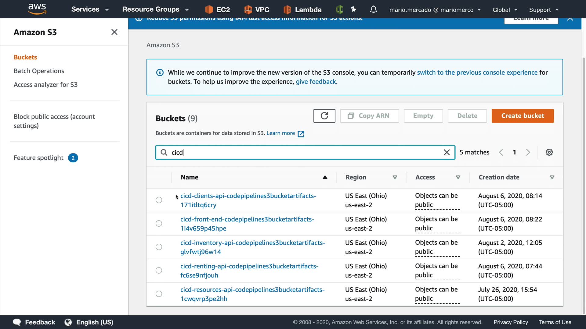Open notifications bell icon
The width and height of the screenshot is (586, 329).
click(x=373, y=10)
